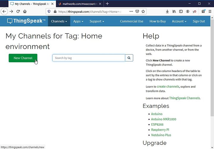Viewport: 214px width, 149px height.
Task: Click the scrollbar up arrow
Action: point(212,18)
